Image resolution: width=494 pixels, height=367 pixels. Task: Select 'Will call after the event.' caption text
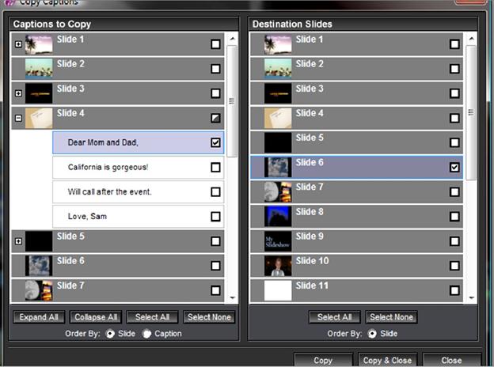[x=109, y=191]
